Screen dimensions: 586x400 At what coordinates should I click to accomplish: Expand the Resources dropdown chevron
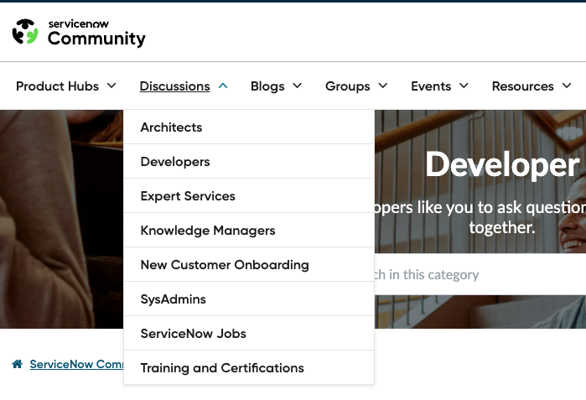tap(567, 86)
